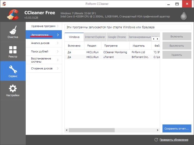Click chevron next to Поиск дублей
This screenshot has height=145, width=194.
pos(58,51)
